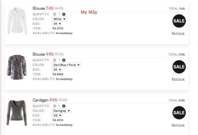Remove the white Blouse from cart
The height and width of the screenshot is (135, 198).
178,33
